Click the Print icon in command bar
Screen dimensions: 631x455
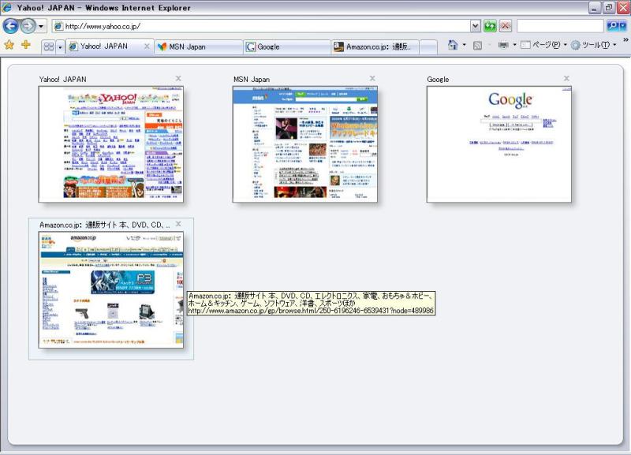[503, 46]
